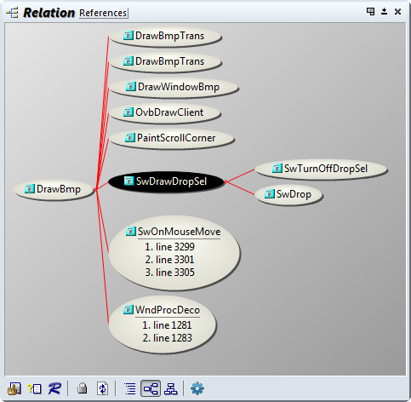Toggle the padlock lock icon

tap(83, 388)
